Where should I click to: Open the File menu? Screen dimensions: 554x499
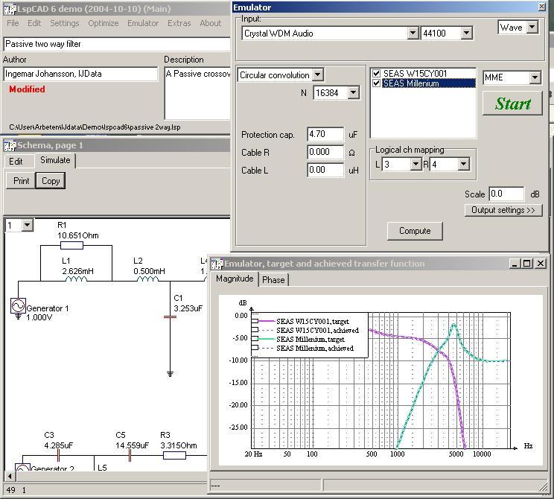(x=13, y=23)
